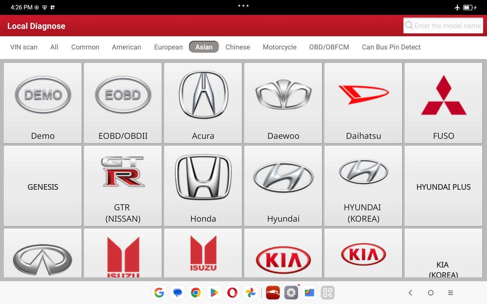Open the red car diagnostic app icon
This screenshot has height=304, width=487.
pyautogui.click(x=273, y=292)
